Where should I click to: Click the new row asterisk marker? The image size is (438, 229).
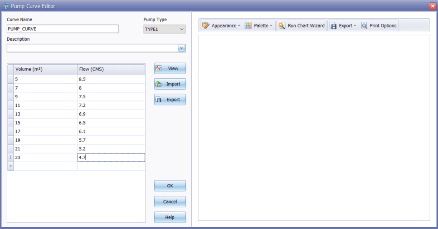[10, 166]
